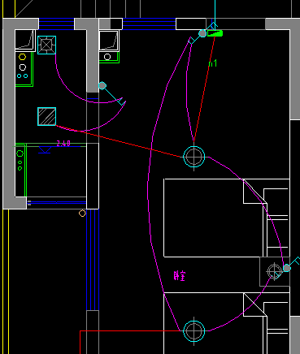Select the lower cyan ceiling lamp symbol
The width and height of the screenshot is (300, 354).
pos(194,330)
